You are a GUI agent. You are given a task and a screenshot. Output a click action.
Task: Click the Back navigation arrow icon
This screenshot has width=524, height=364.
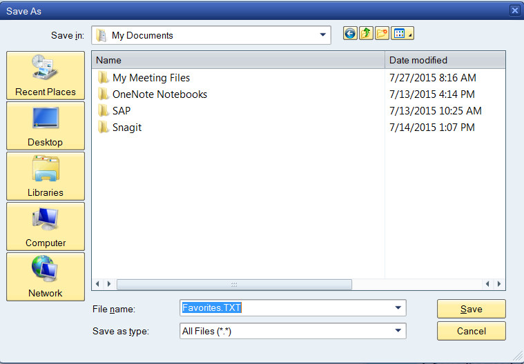coord(350,34)
